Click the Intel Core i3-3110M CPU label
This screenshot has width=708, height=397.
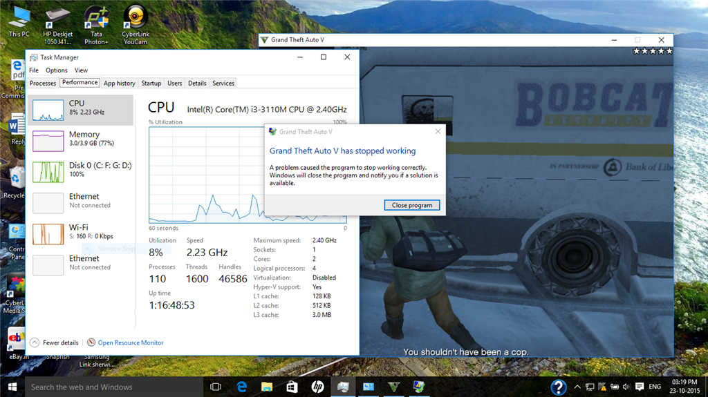pos(267,109)
